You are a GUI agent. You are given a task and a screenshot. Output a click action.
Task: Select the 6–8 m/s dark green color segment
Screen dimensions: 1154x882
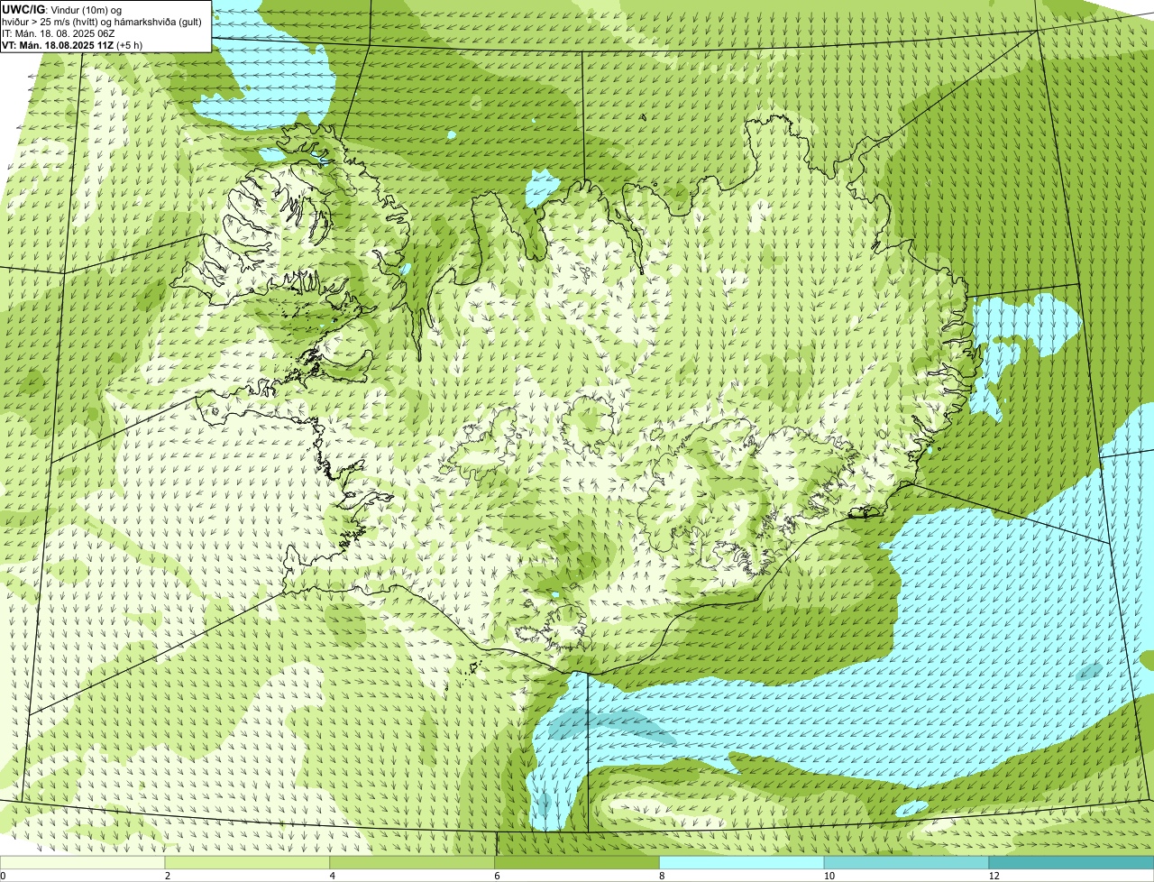pyautogui.click(x=578, y=863)
